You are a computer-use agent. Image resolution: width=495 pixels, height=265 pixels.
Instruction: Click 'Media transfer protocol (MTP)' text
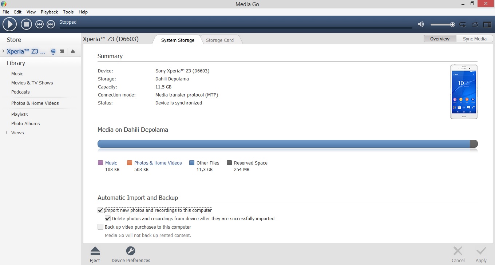(x=187, y=95)
